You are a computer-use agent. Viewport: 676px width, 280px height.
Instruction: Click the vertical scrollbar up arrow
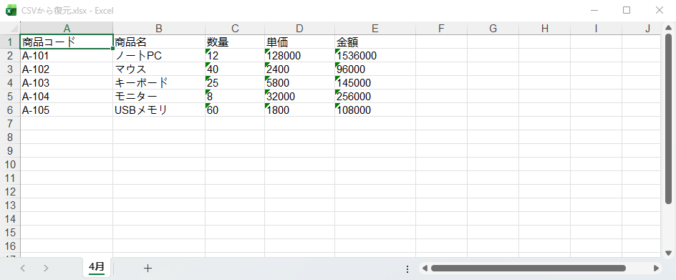pos(668,29)
